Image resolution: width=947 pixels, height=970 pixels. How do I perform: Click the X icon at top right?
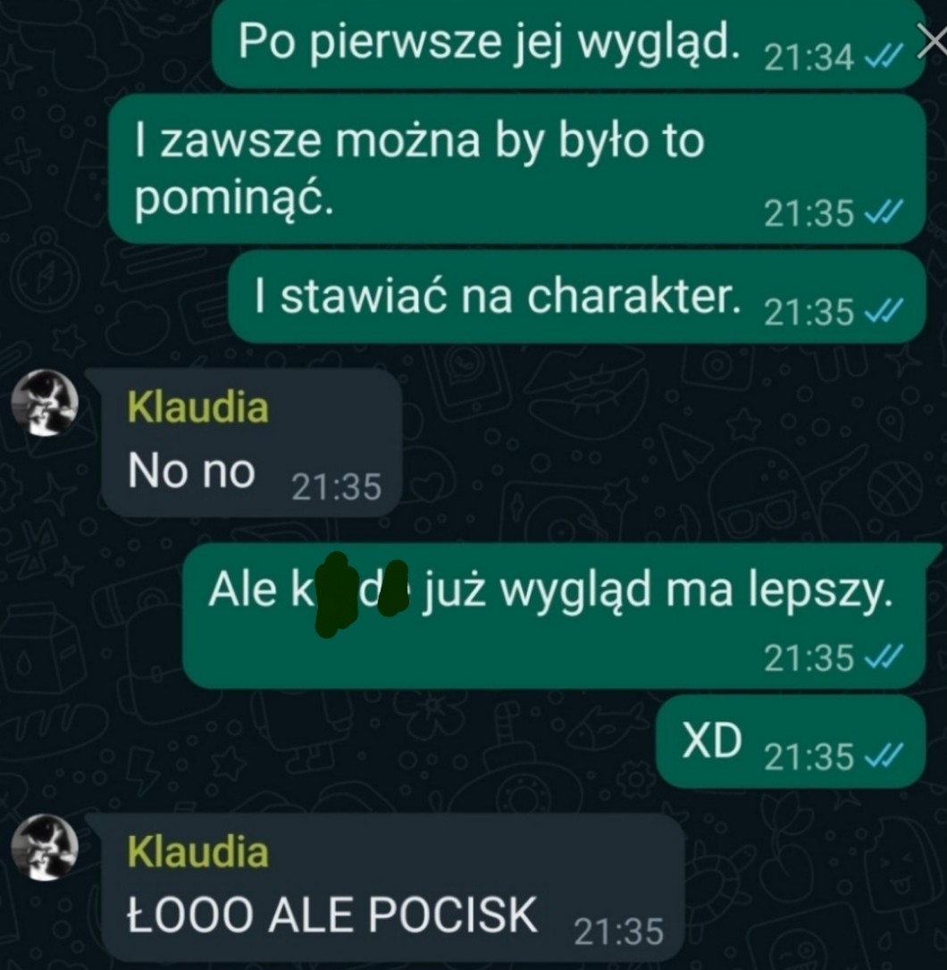click(933, 42)
